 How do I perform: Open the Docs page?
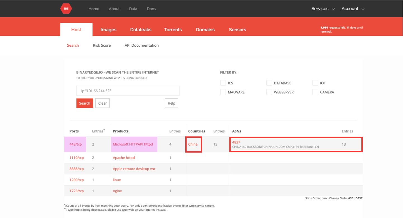coord(151,9)
